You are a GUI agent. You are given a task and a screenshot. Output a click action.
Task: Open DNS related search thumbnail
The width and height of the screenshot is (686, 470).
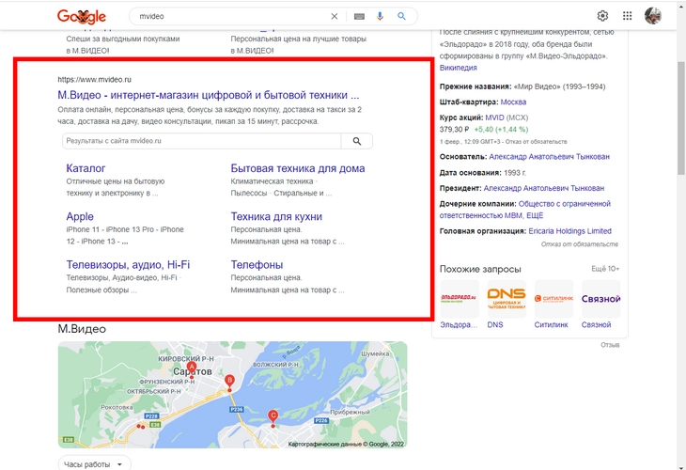507,299
